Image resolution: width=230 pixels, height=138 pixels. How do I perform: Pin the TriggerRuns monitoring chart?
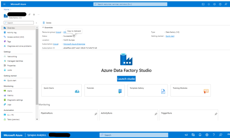tap(216, 114)
